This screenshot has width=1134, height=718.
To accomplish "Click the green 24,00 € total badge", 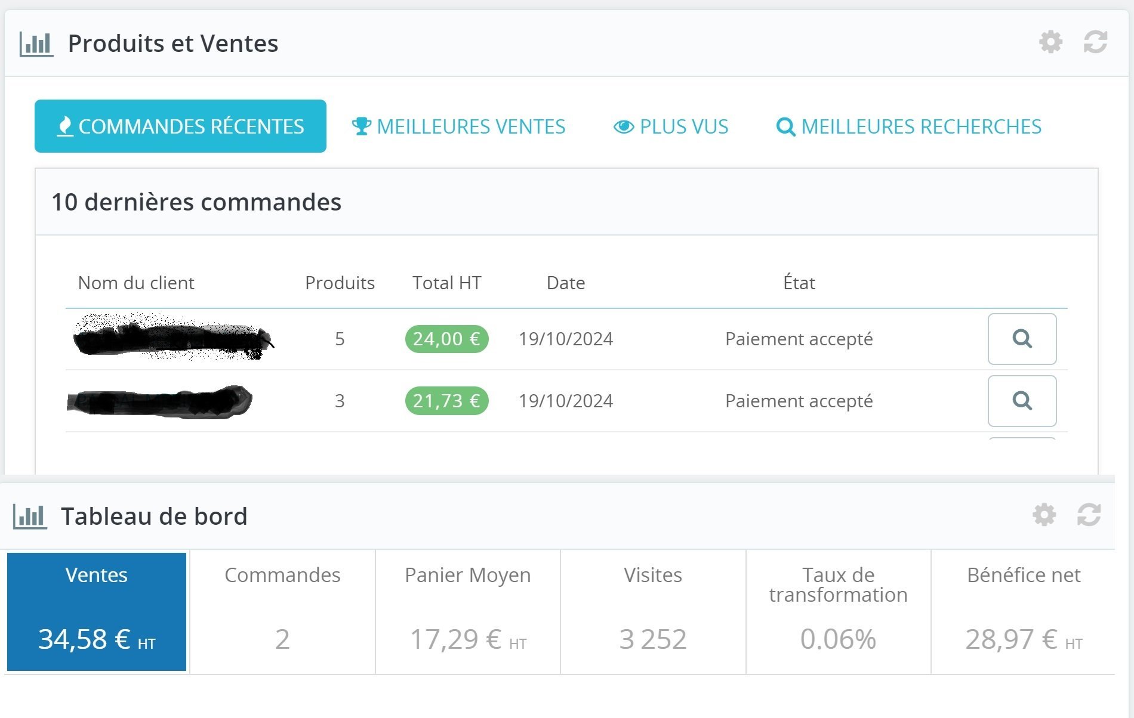I will click(x=446, y=339).
